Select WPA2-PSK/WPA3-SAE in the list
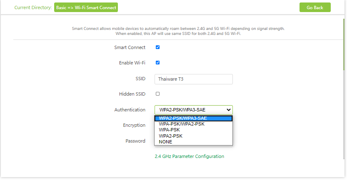The width and height of the screenshot is (347, 180). (193, 118)
